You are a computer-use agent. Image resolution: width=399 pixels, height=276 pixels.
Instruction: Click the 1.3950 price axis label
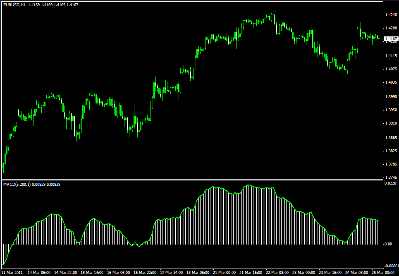[391, 110]
